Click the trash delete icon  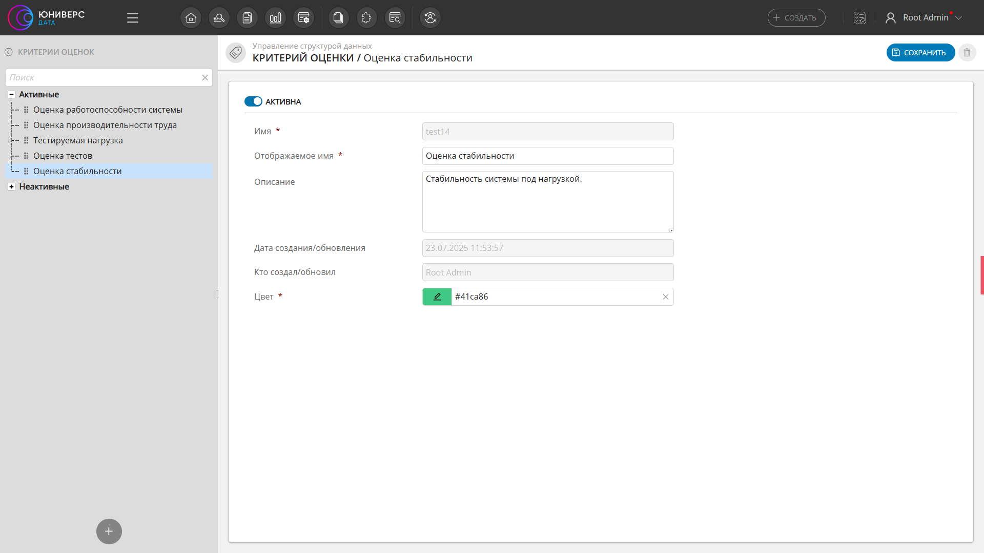tap(967, 52)
